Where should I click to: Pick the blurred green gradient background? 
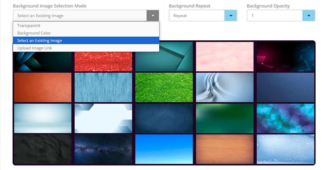pos(225,118)
